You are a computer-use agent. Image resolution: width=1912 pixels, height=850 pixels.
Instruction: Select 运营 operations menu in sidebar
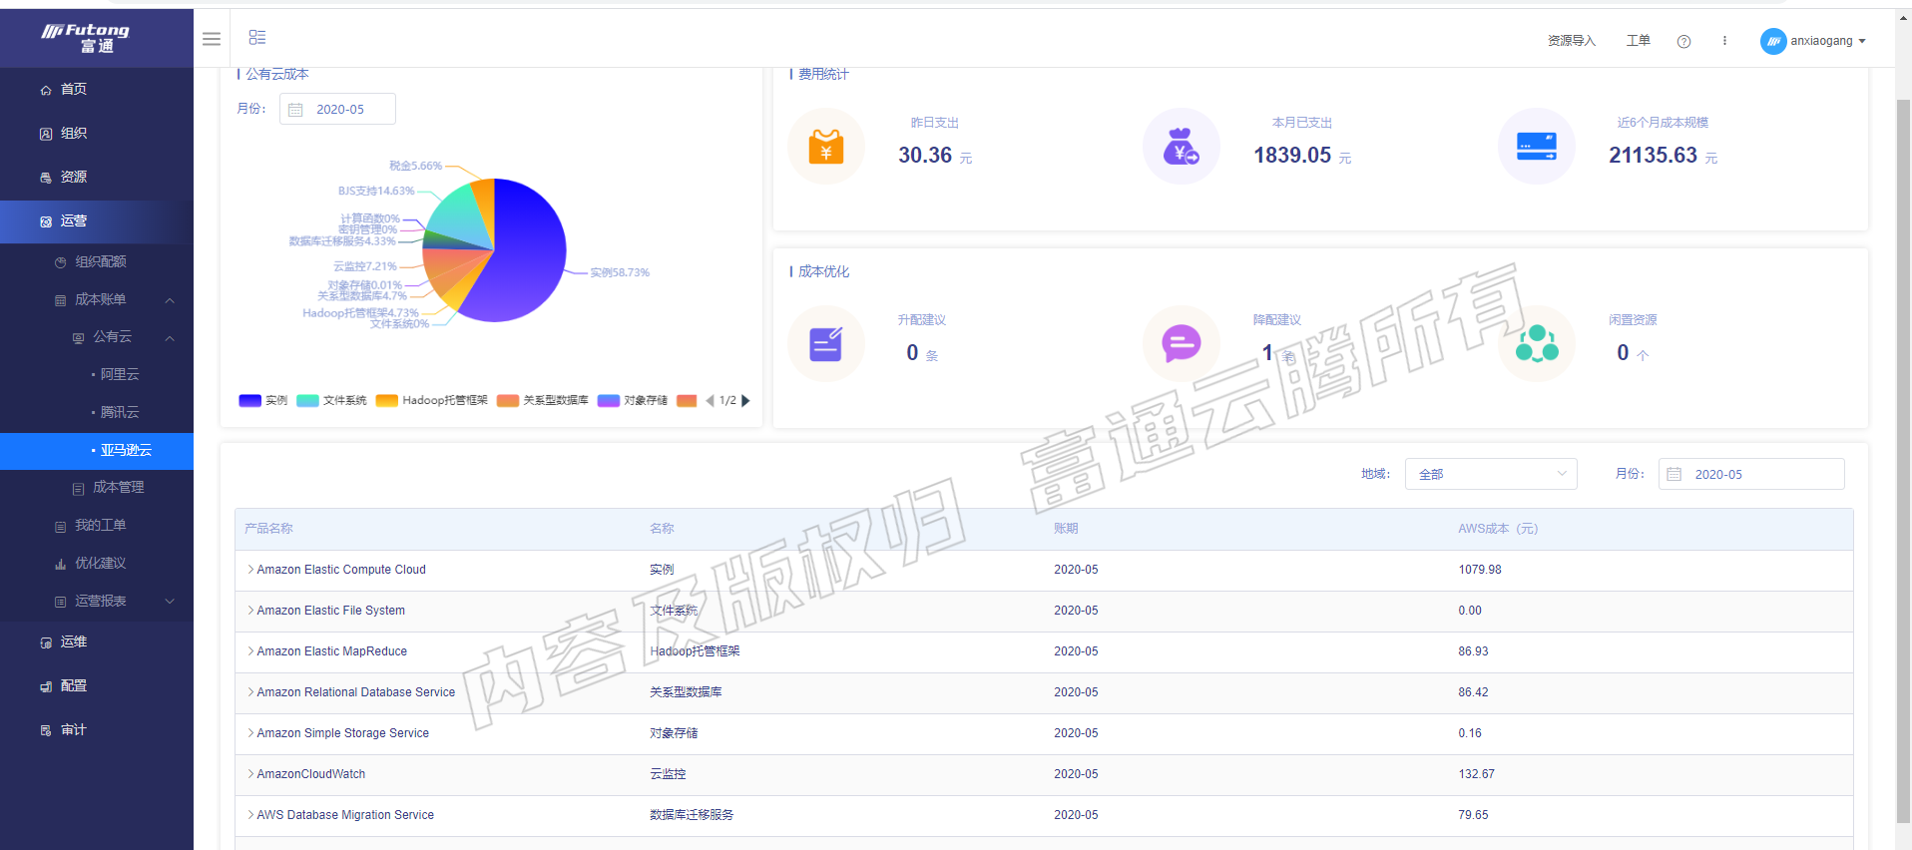(x=97, y=220)
